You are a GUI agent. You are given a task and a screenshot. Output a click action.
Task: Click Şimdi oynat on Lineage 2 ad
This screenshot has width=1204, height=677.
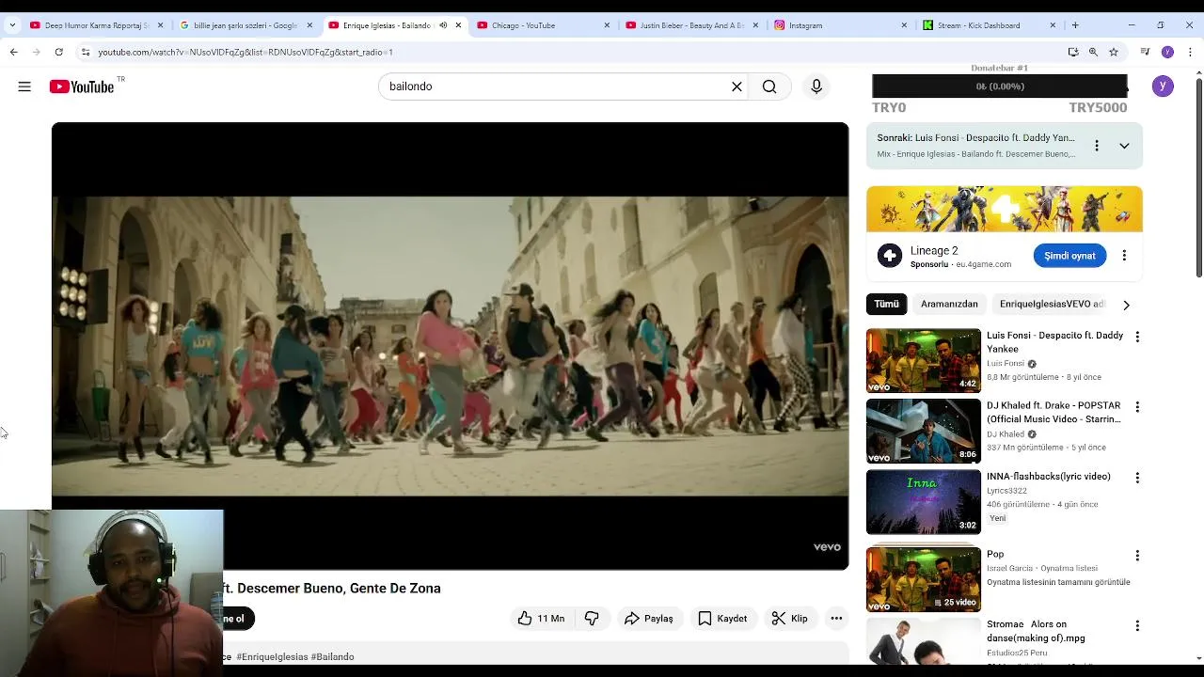(x=1069, y=256)
